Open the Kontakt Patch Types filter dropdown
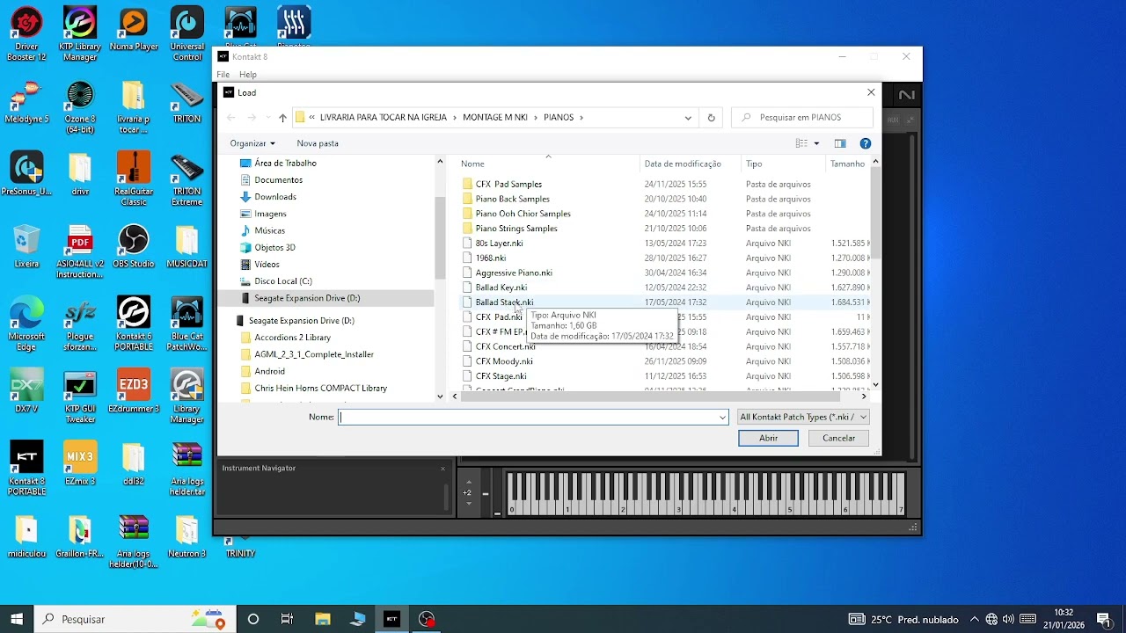 point(803,418)
